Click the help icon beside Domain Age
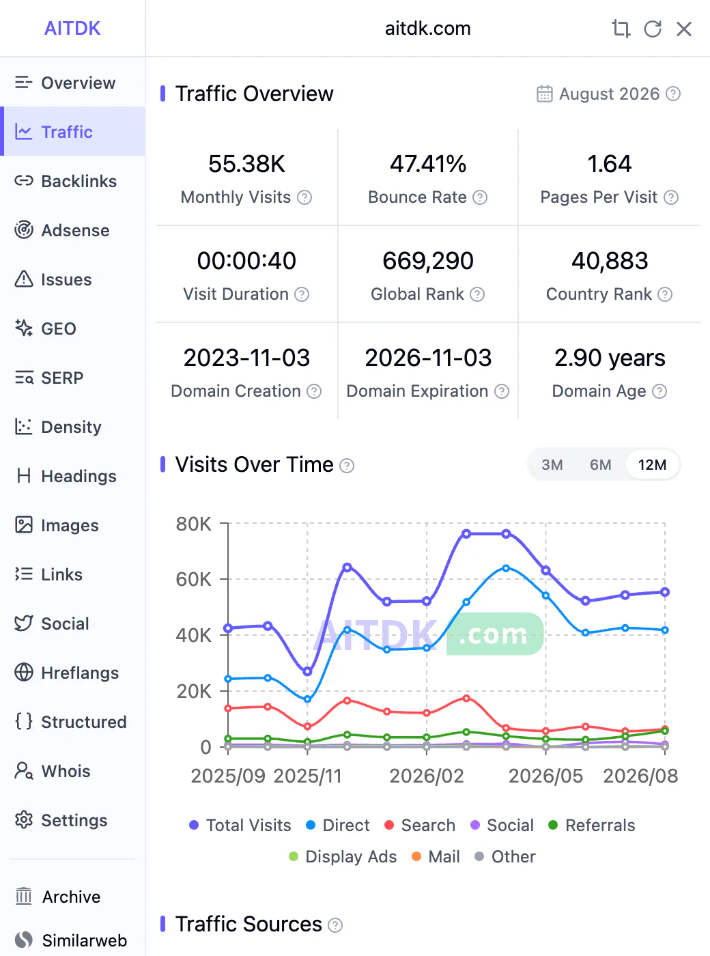710x956 pixels. [659, 391]
